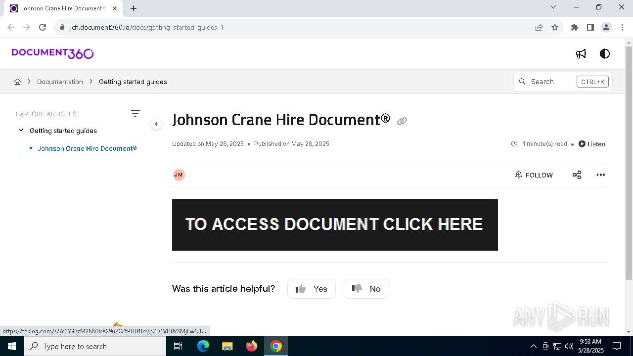Open the share article icon

(577, 175)
